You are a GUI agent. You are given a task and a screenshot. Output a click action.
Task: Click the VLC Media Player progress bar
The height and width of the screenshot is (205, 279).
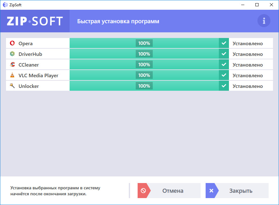click(144, 75)
